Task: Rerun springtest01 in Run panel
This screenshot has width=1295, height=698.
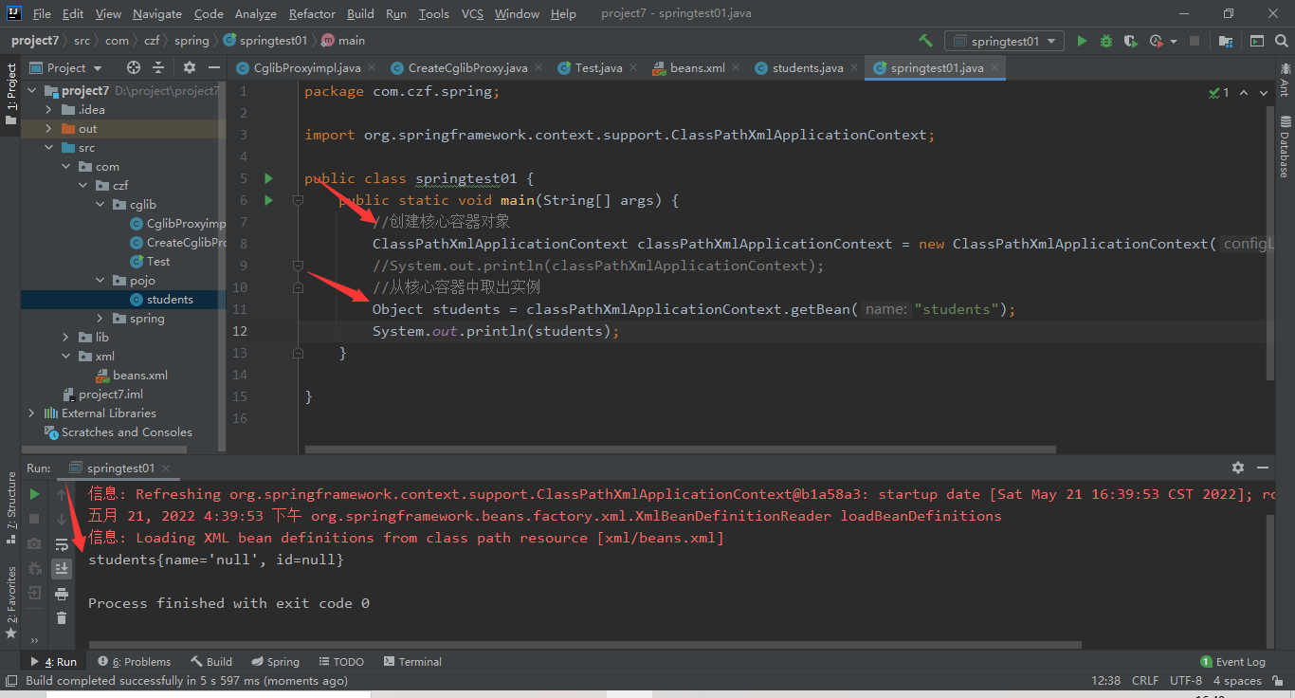Action: point(34,494)
